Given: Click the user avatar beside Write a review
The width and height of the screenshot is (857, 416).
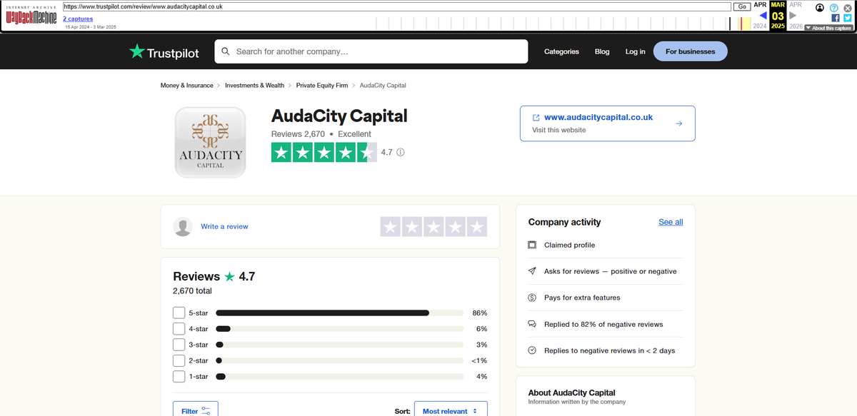Looking at the screenshot, I should click(183, 227).
